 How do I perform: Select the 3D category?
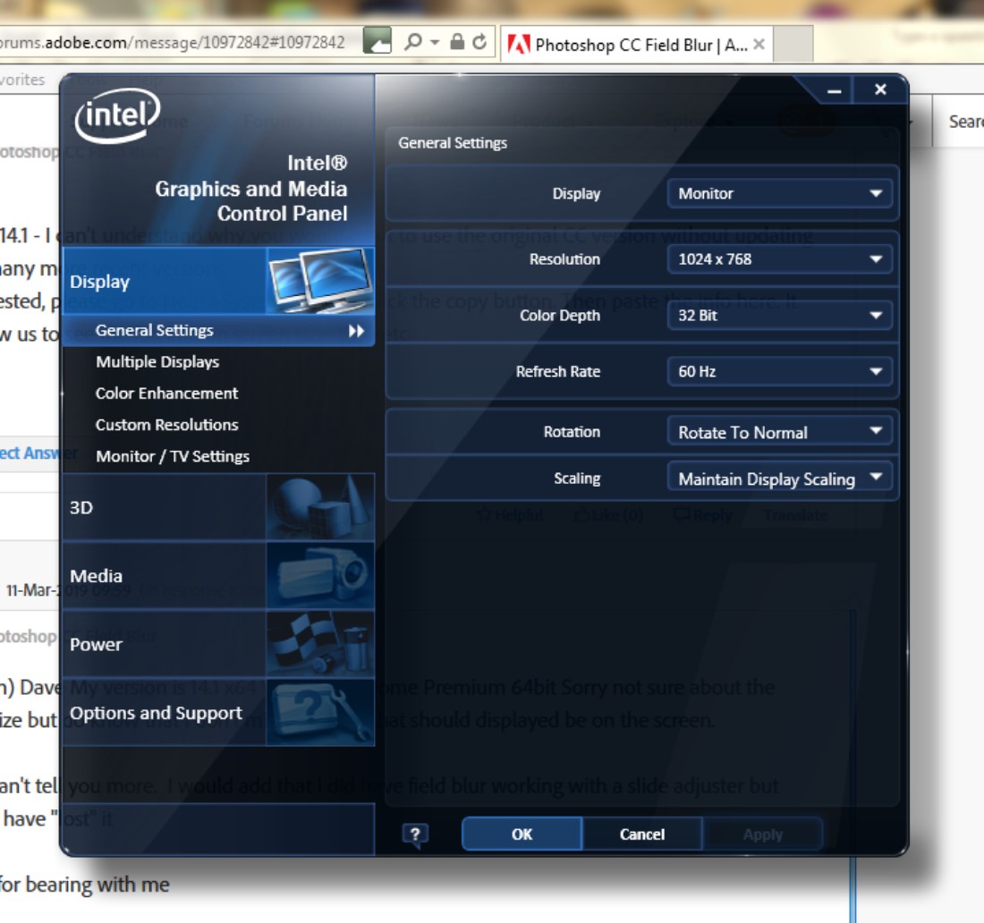click(x=218, y=507)
